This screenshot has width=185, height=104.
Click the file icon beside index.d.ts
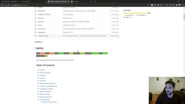36,22
